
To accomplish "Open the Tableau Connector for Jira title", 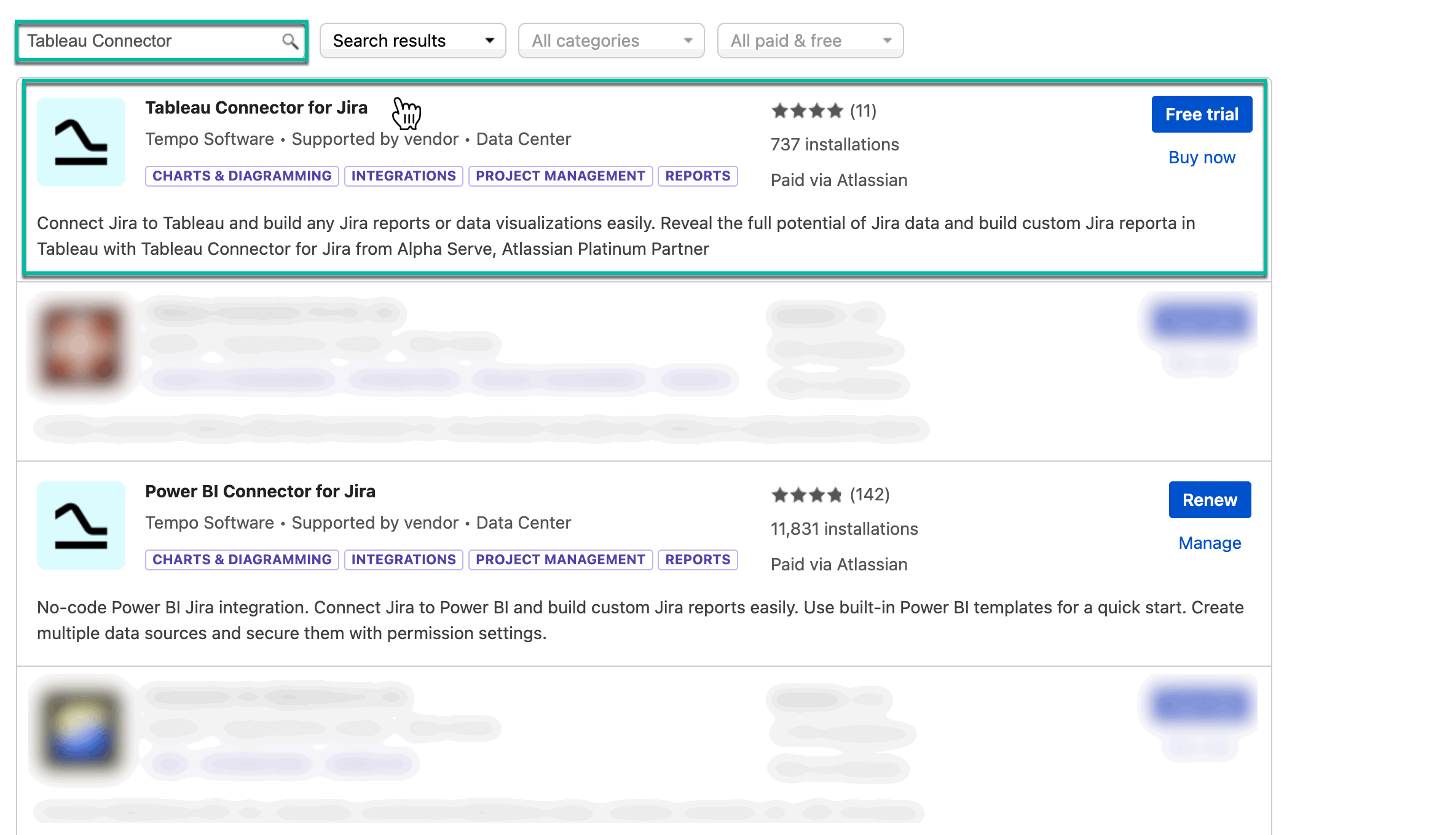I will pos(256,107).
